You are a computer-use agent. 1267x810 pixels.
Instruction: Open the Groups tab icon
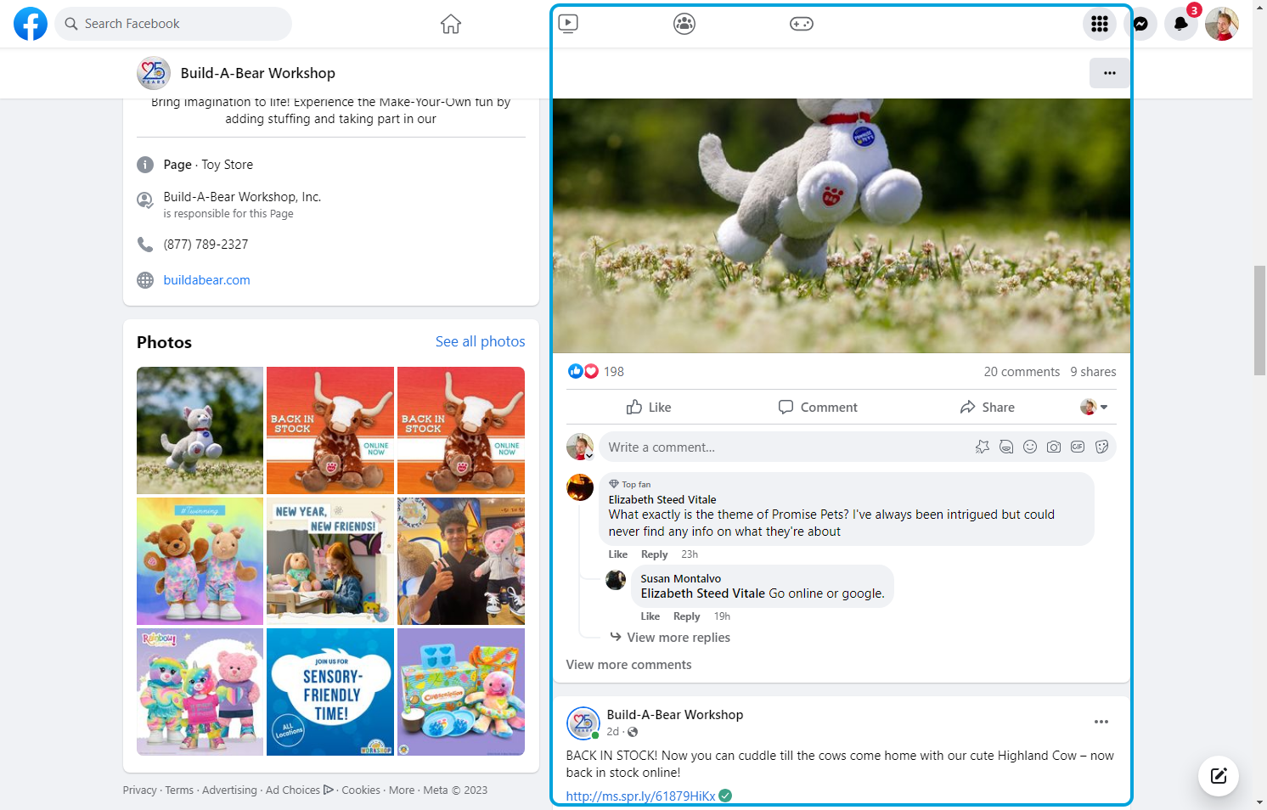pos(684,24)
